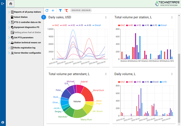Click Gabriel label on donut chart
This screenshot has width=181, height=126.
pos(84,82)
